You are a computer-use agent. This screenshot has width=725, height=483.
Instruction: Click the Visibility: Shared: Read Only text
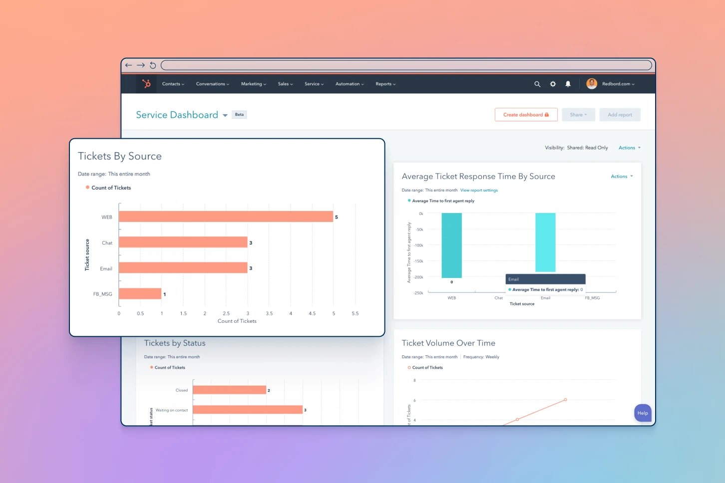[576, 148]
